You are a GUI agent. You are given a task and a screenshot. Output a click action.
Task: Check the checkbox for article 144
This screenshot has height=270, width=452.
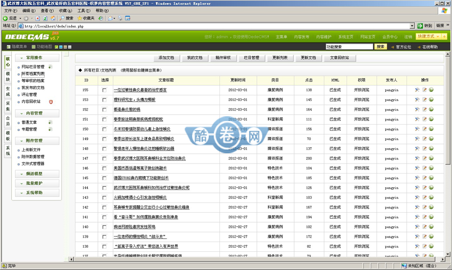(x=104, y=188)
